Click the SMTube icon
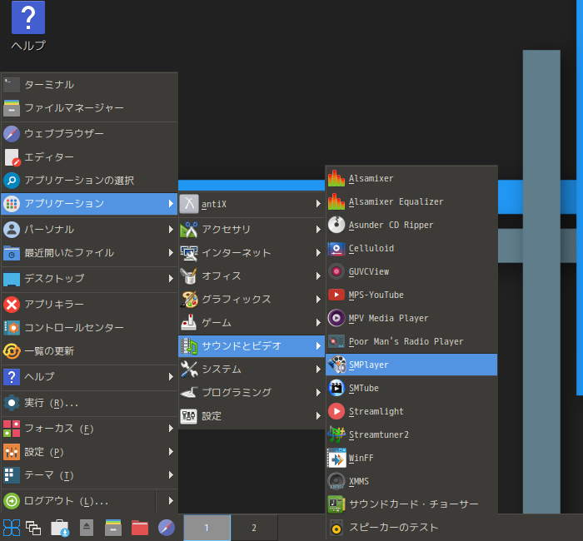The width and height of the screenshot is (583, 541). pos(336,388)
